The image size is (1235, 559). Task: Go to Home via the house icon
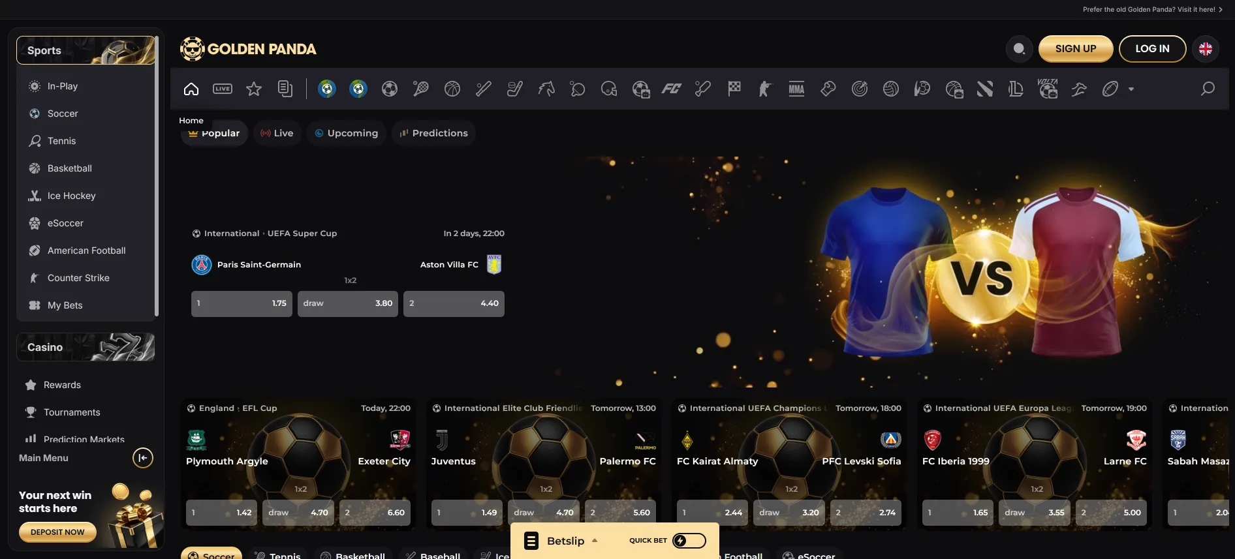pos(191,89)
